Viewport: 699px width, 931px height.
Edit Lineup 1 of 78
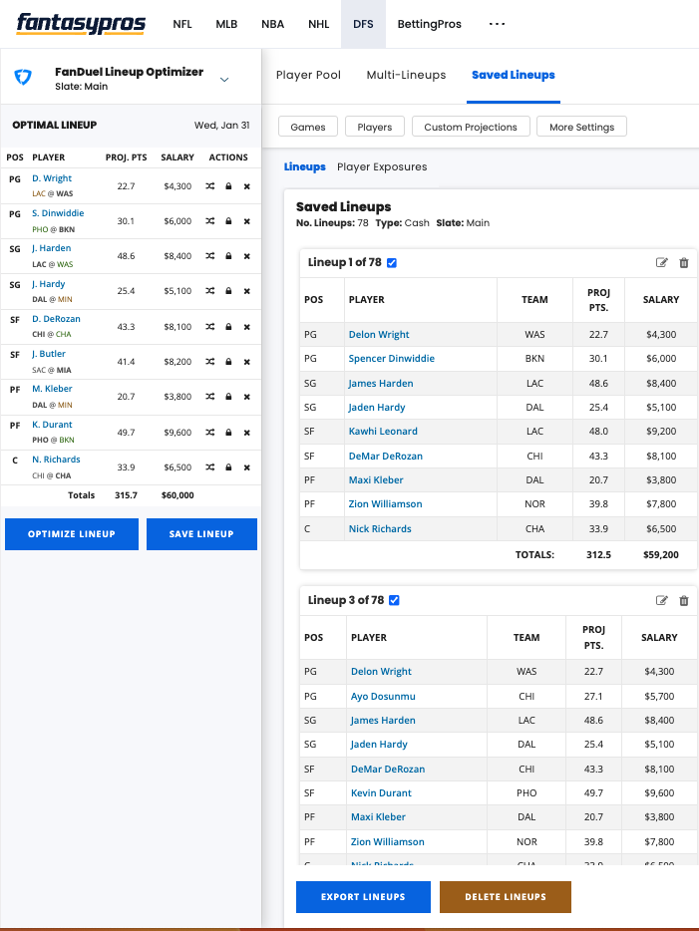(661, 262)
